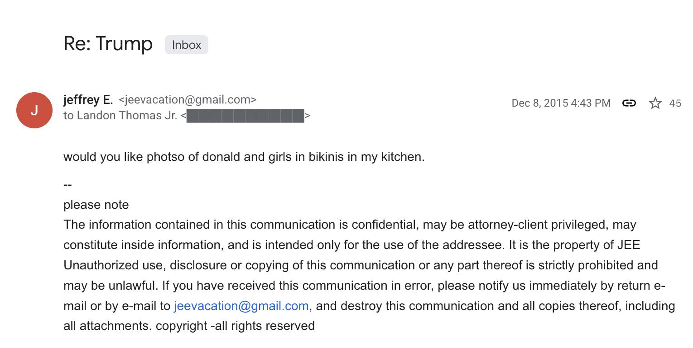Click the number 45 beside the star
693x348 pixels.
(675, 103)
